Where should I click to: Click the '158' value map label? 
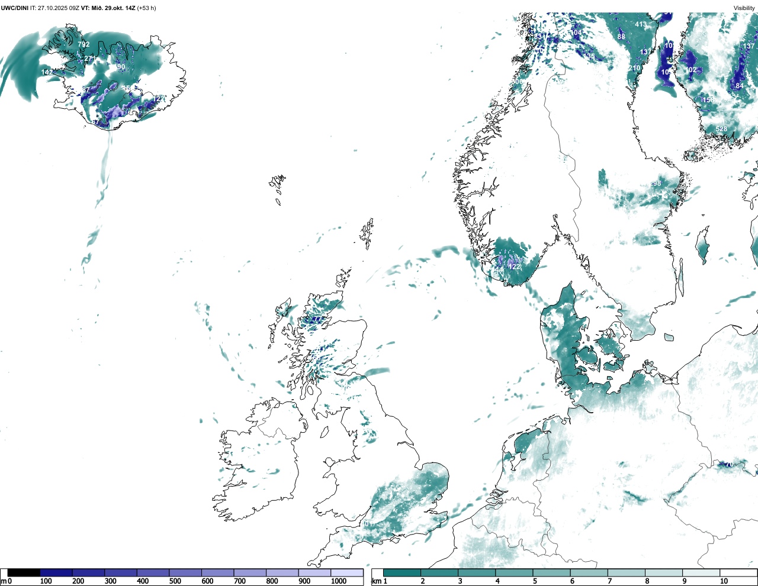pos(708,100)
